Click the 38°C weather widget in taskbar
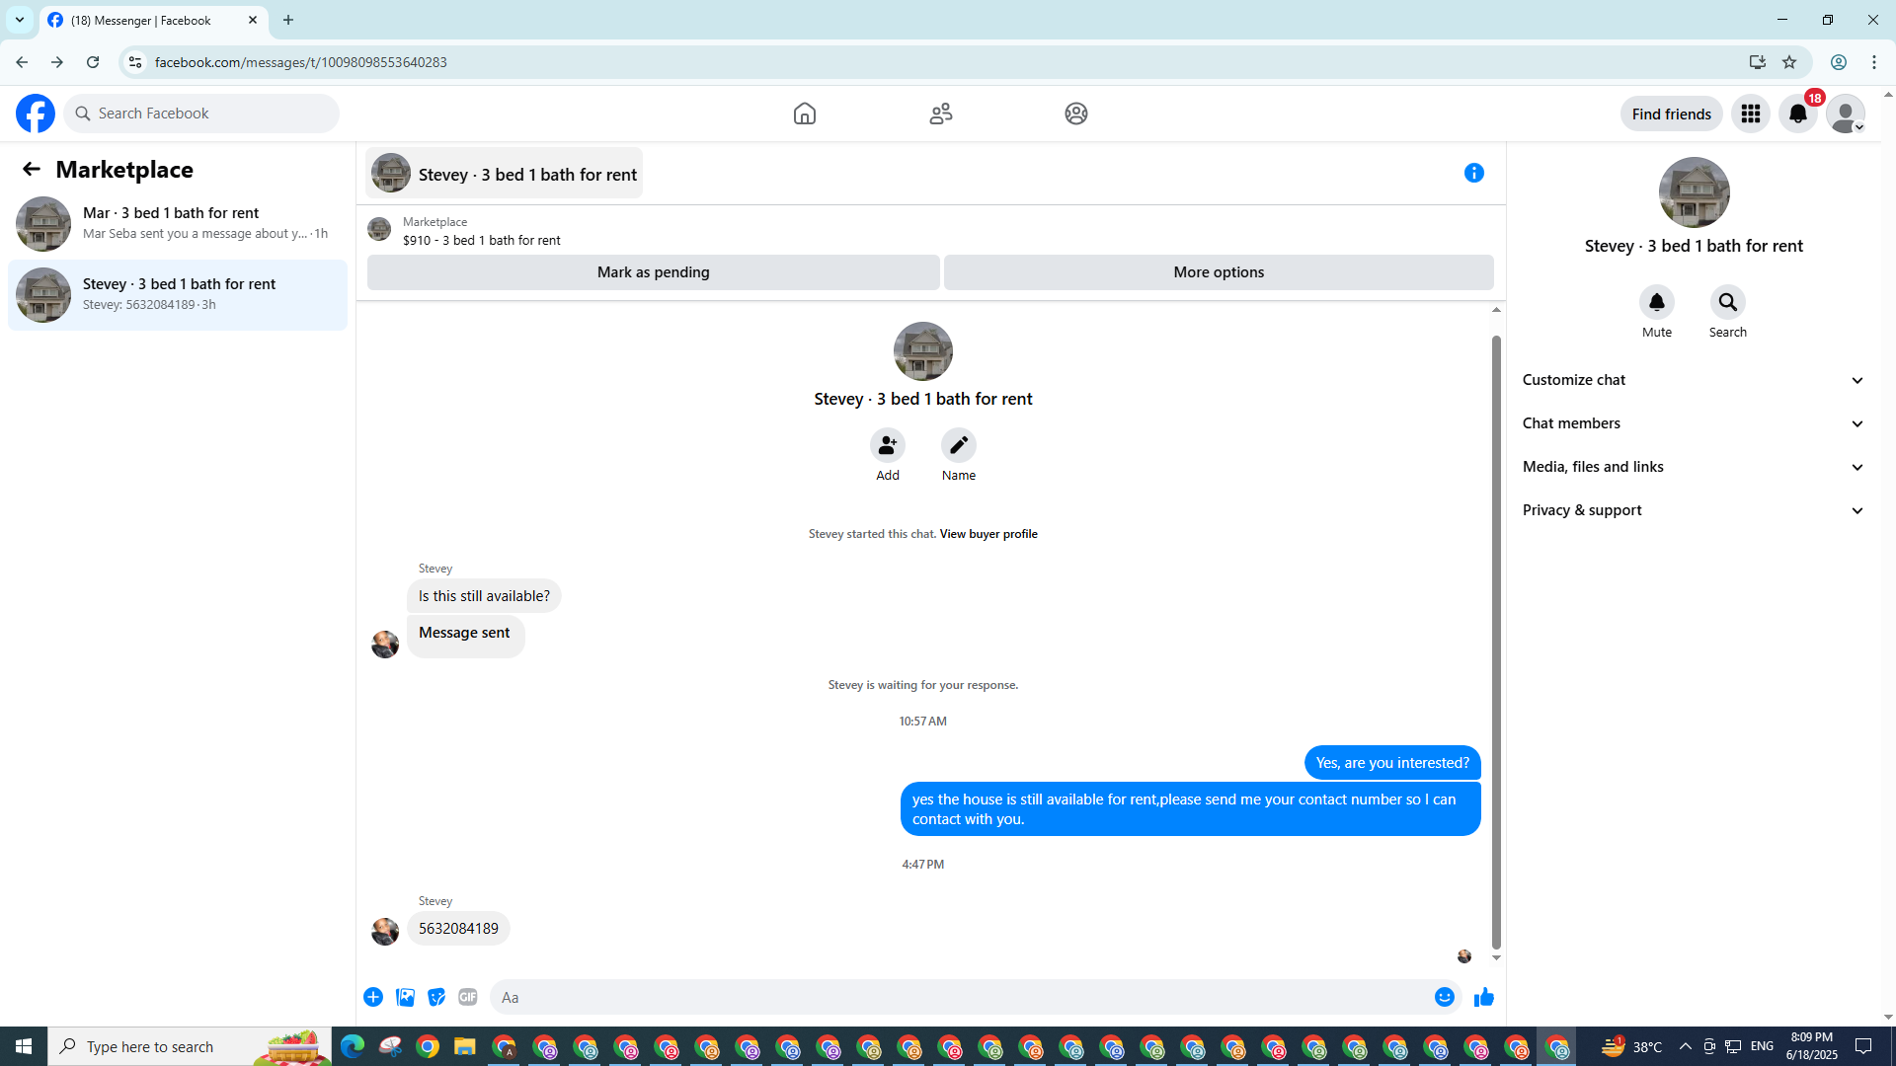The width and height of the screenshot is (1896, 1066). click(x=1631, y=1046)
